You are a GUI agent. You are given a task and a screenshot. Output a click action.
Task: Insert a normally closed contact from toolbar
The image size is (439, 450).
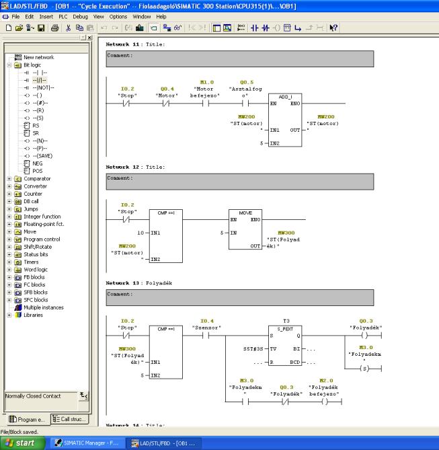point(266,28)
